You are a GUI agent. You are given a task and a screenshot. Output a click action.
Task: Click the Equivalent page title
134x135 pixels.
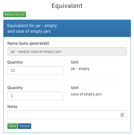pyautogui.click(x=67, y=6)
